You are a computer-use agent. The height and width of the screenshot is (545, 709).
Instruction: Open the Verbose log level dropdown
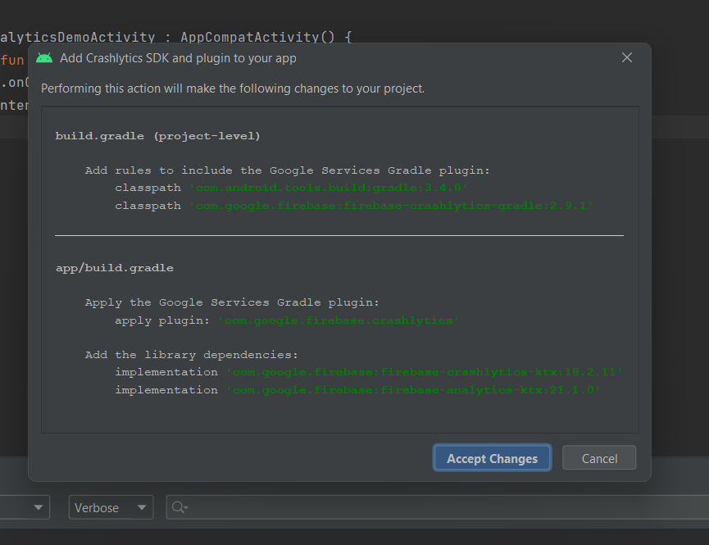[111, 508]
